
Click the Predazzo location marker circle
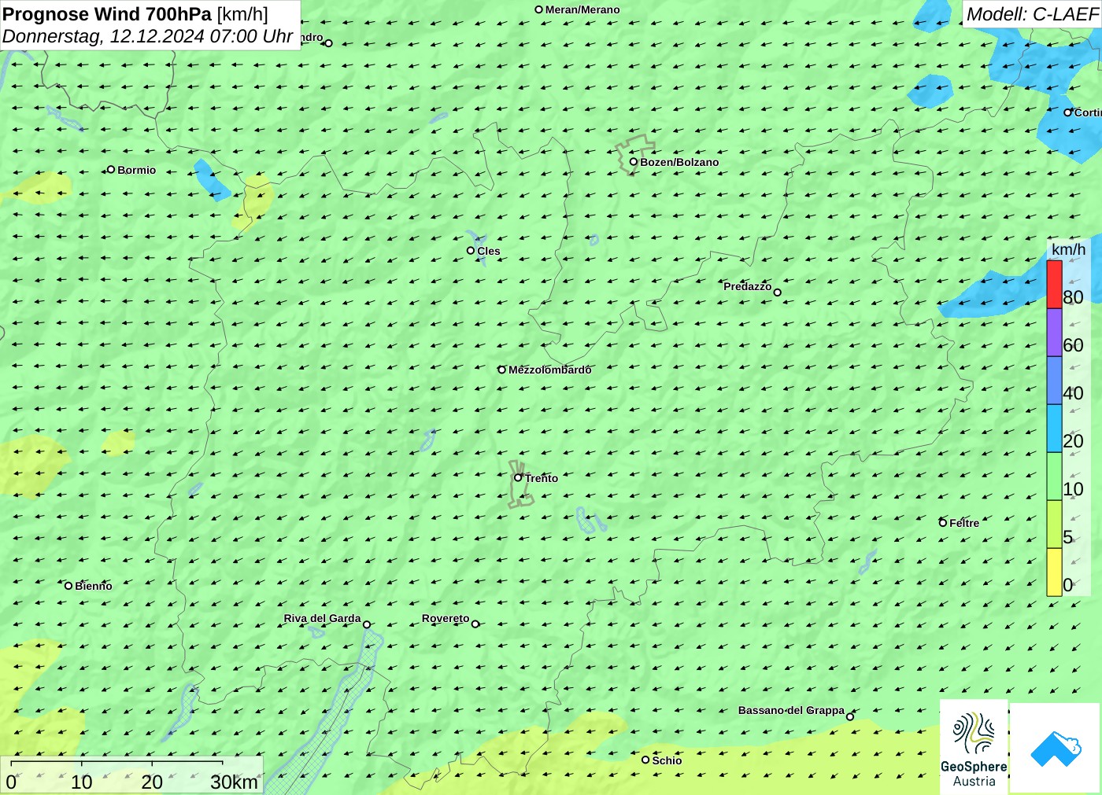click(x=778, y=293)
